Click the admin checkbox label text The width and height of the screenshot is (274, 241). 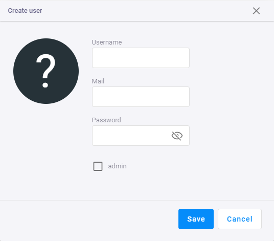coord(117,166)
